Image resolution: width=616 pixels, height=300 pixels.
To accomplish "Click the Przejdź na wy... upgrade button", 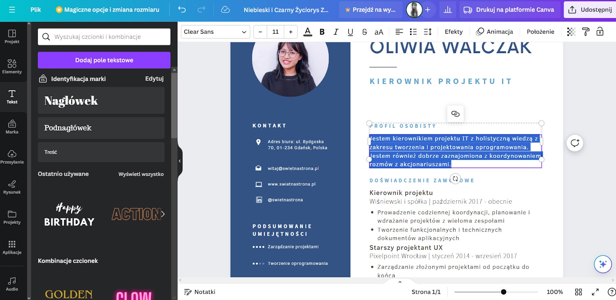I will (x=370, y=10).
